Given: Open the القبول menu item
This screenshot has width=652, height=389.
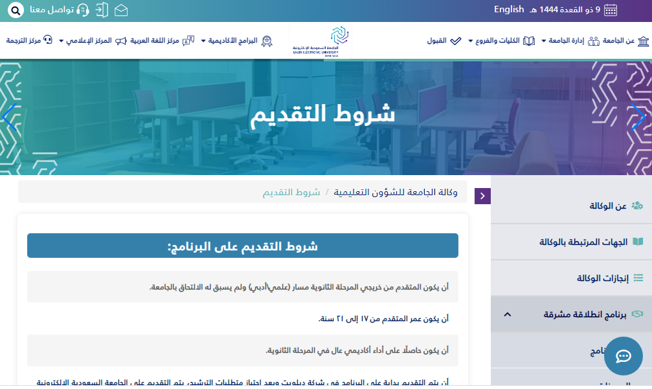Looking at the screenshot, I should 436,41.
